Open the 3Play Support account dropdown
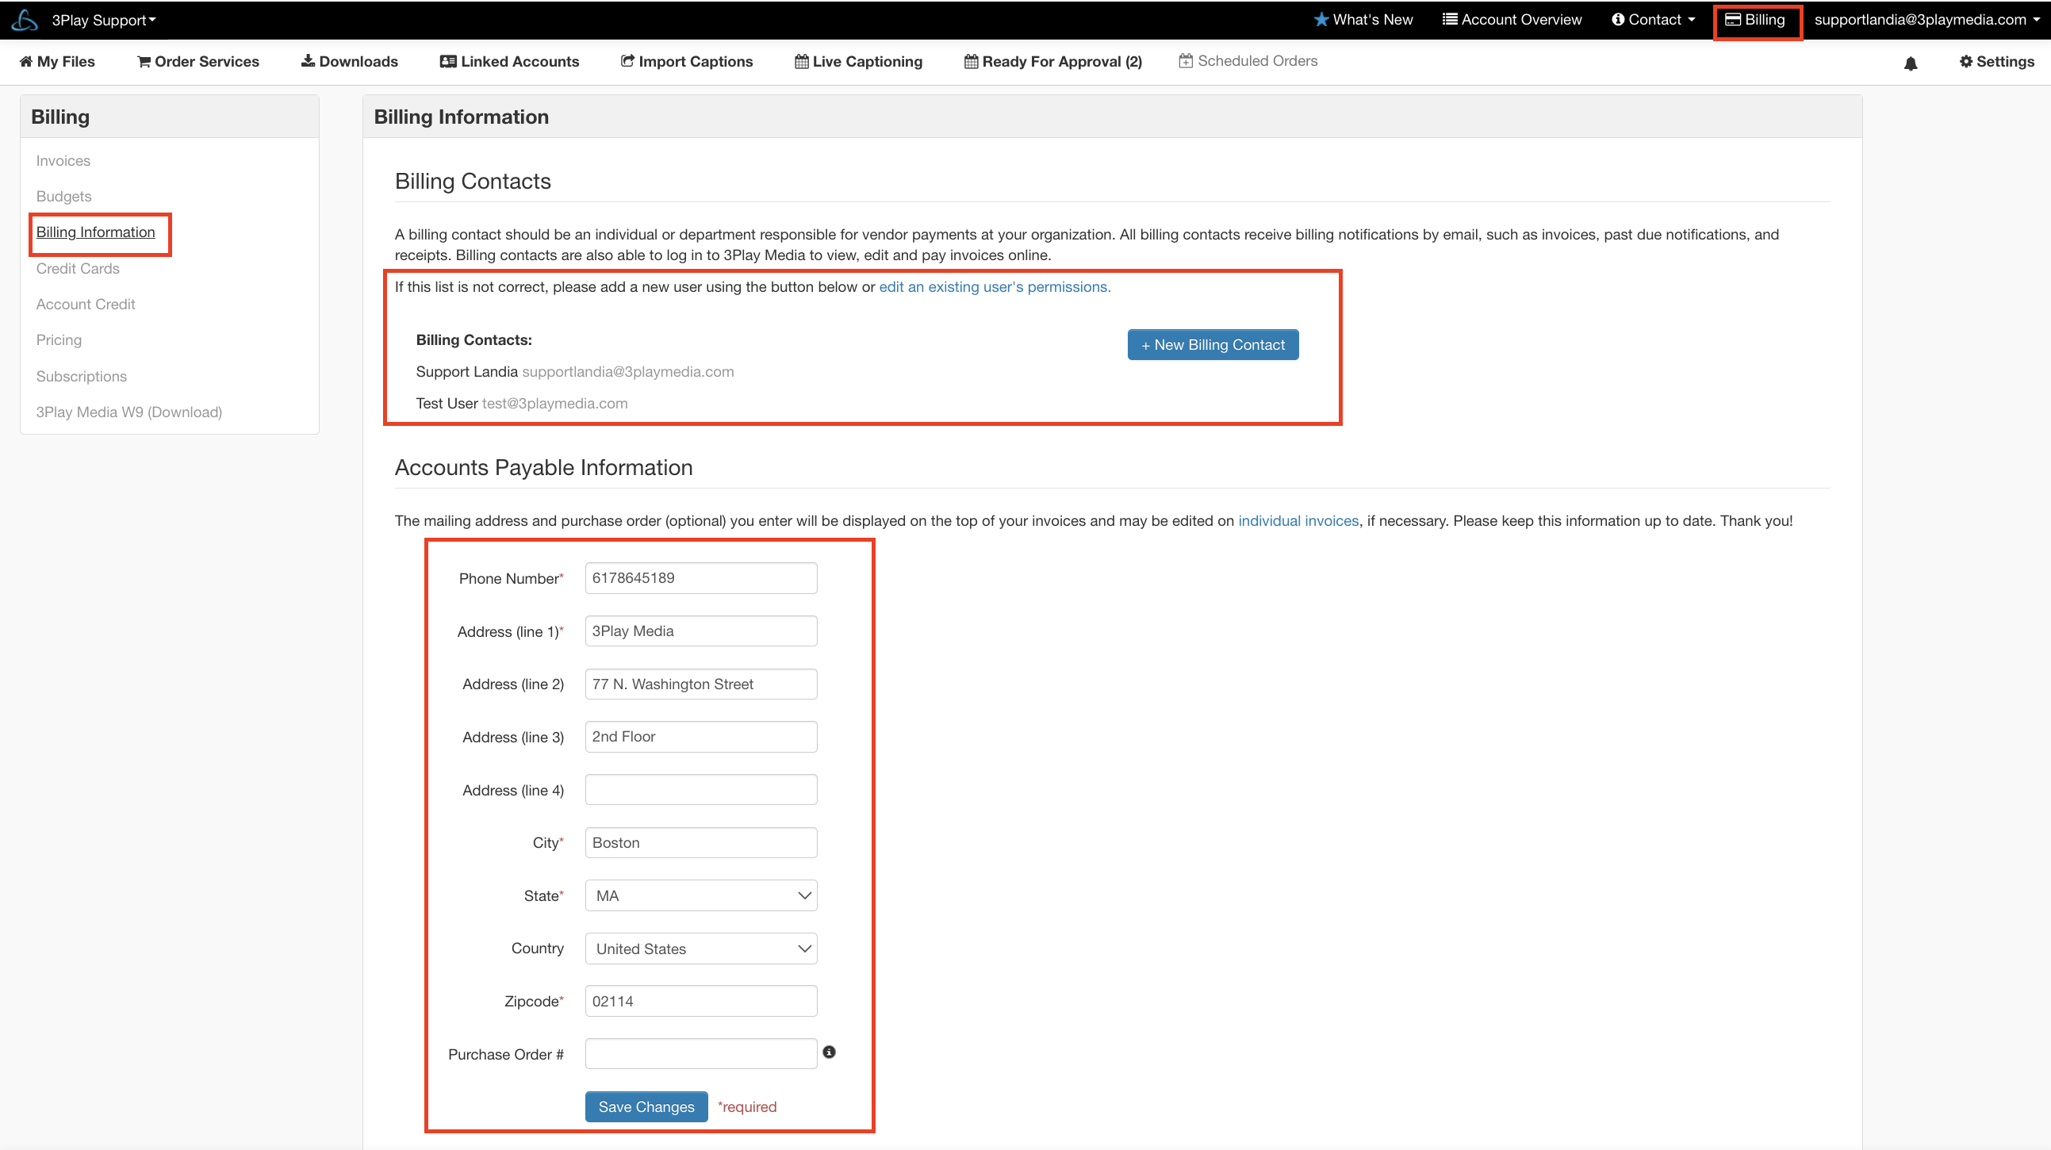The image size is (2051, 1150). pyautogui.click(x=104, y=20)
